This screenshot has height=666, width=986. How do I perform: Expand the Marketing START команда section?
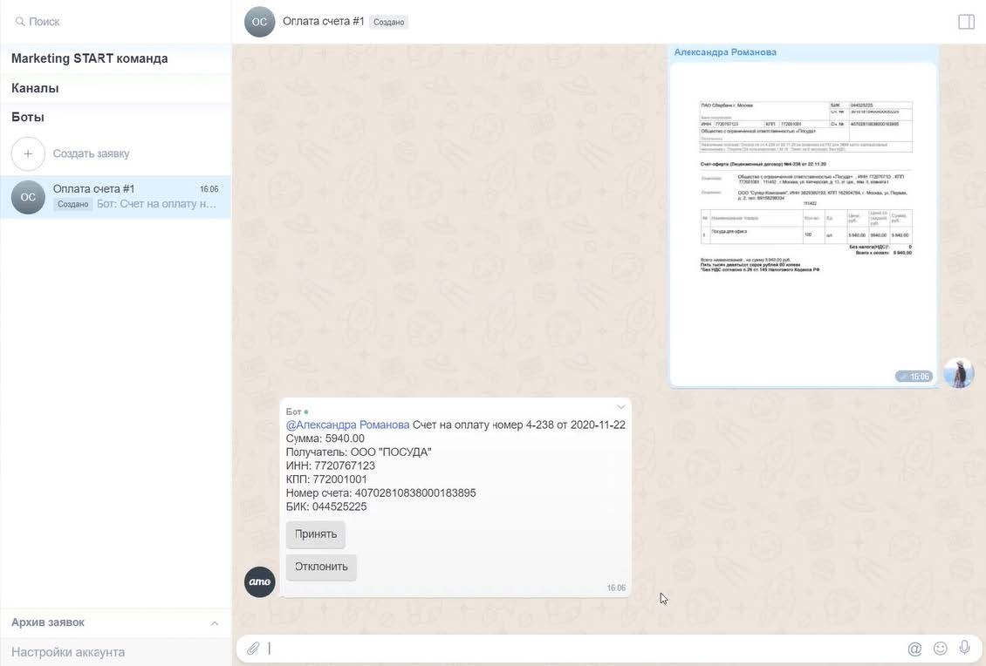click(x=89, y=58)
